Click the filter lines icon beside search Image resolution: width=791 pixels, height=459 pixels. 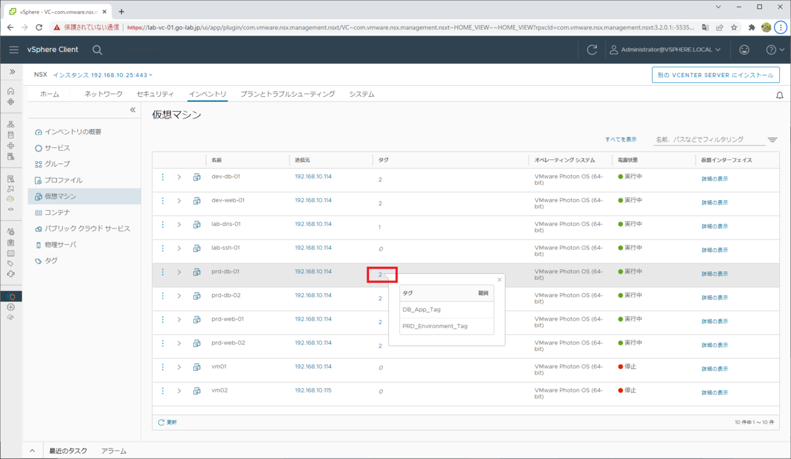coord(773,140)
